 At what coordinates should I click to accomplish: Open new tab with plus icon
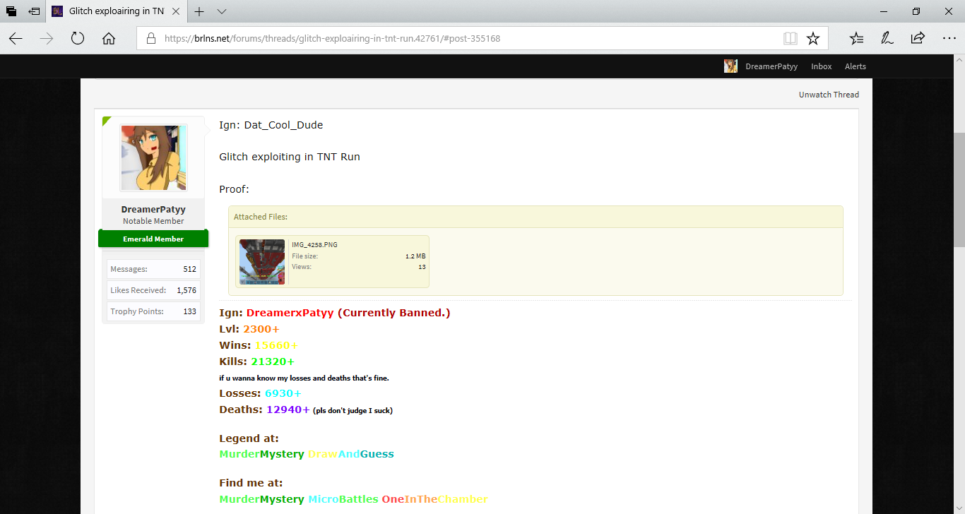click(199, 11)
